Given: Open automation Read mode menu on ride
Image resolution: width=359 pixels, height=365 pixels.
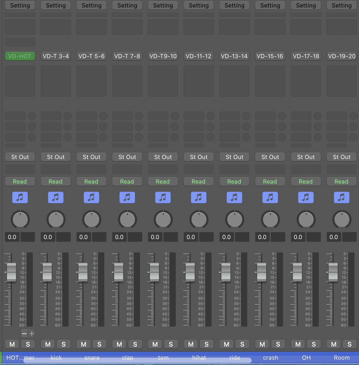Looking at the screenshot, I should coord(234,182).
